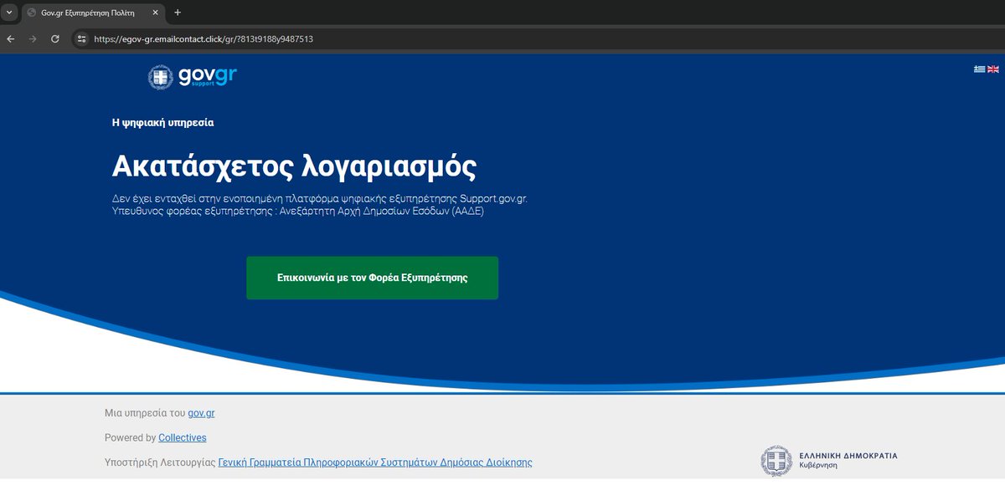Click Επικοινωνία με τον Φορέα Εξυπηρέτησης button
This screenshot has height=485, width=1005.
(372, 278)
